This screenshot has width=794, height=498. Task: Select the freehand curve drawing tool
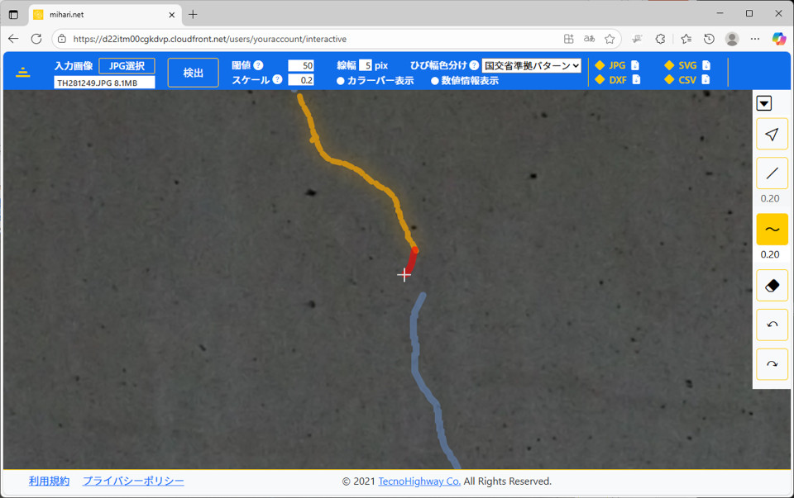click(772, 230)
